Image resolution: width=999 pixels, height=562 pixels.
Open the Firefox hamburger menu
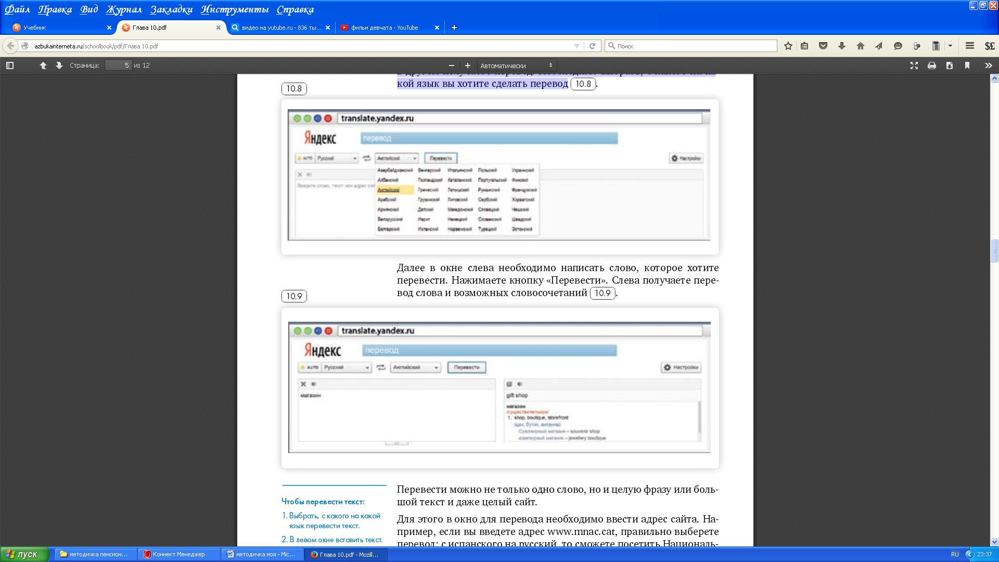[970, 46]
